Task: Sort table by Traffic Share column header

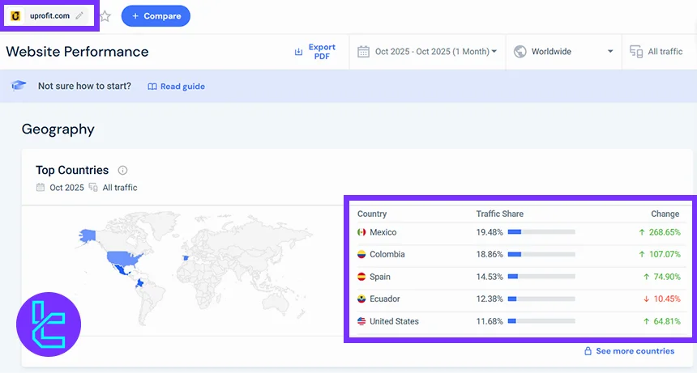Action: click(499, 214)
